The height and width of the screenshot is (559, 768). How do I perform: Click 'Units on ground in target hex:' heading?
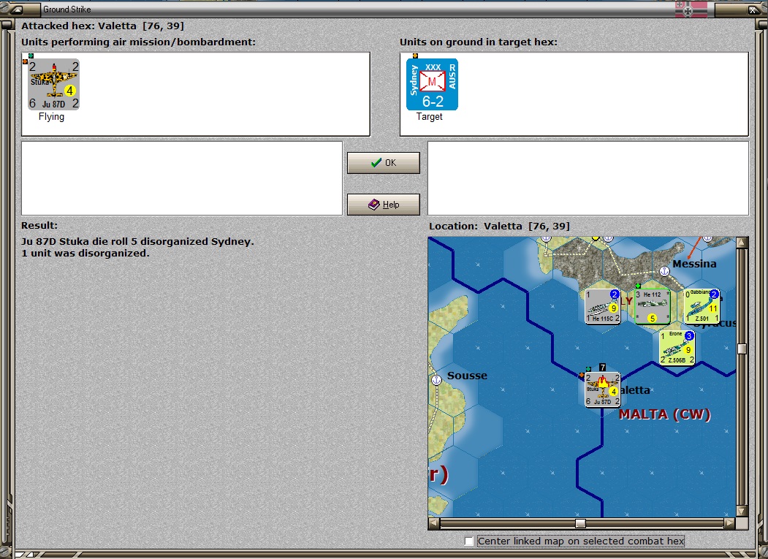pyautogui.click(x=479, y=42)
